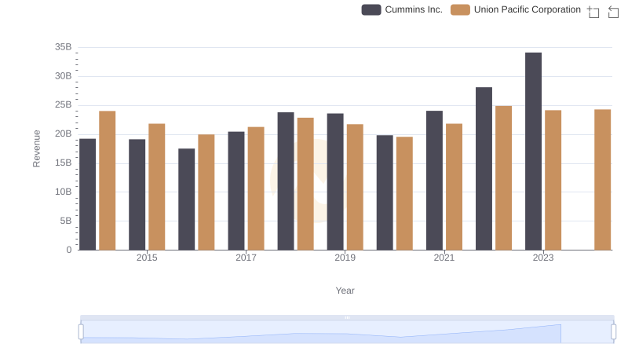Click the Cummins Inc. bar for 2022
The image size is (628, 362).
[x=484, y=169]
